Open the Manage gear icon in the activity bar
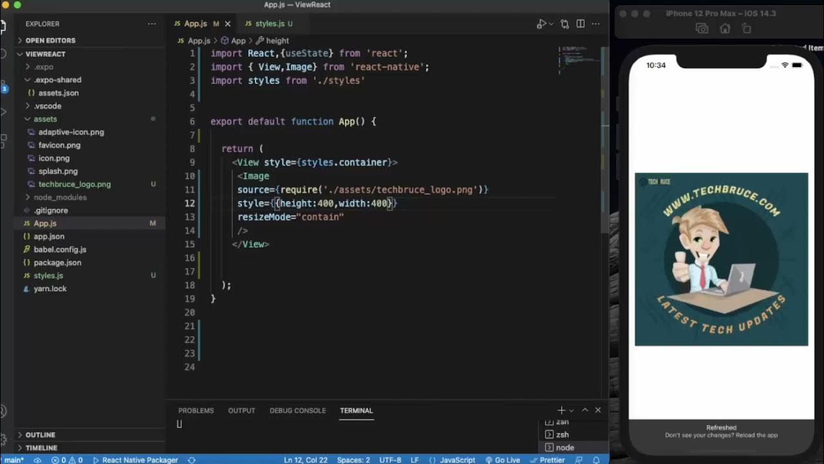824x464 pixels. (x=3, y=439)
